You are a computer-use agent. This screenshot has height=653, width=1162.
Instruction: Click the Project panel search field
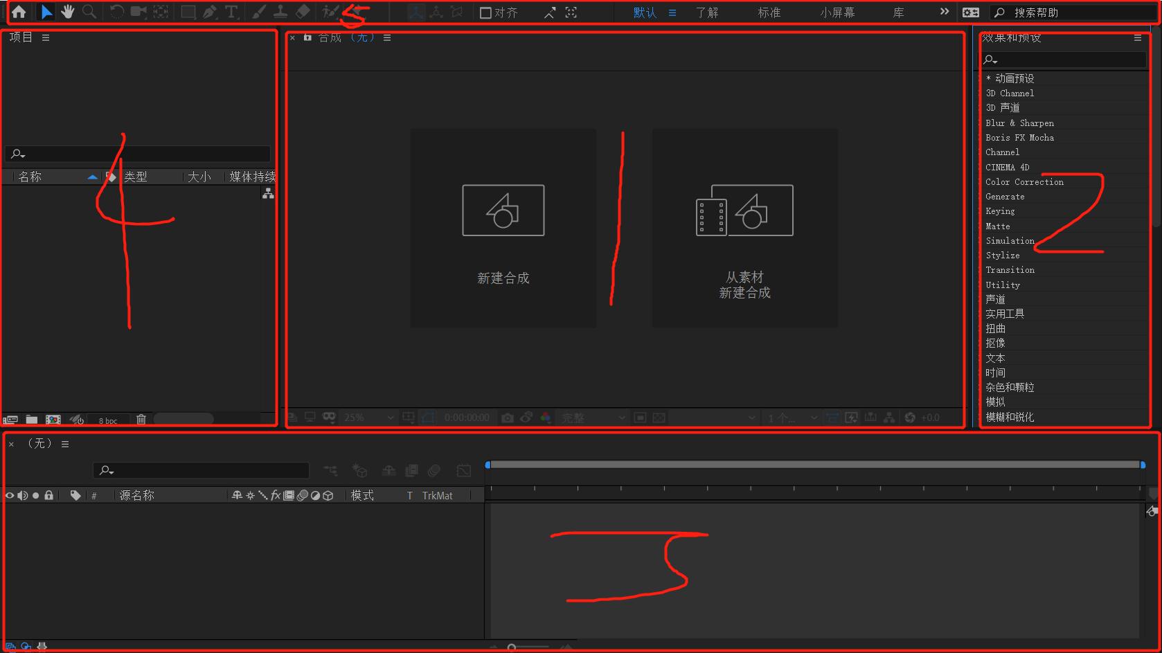138,154
